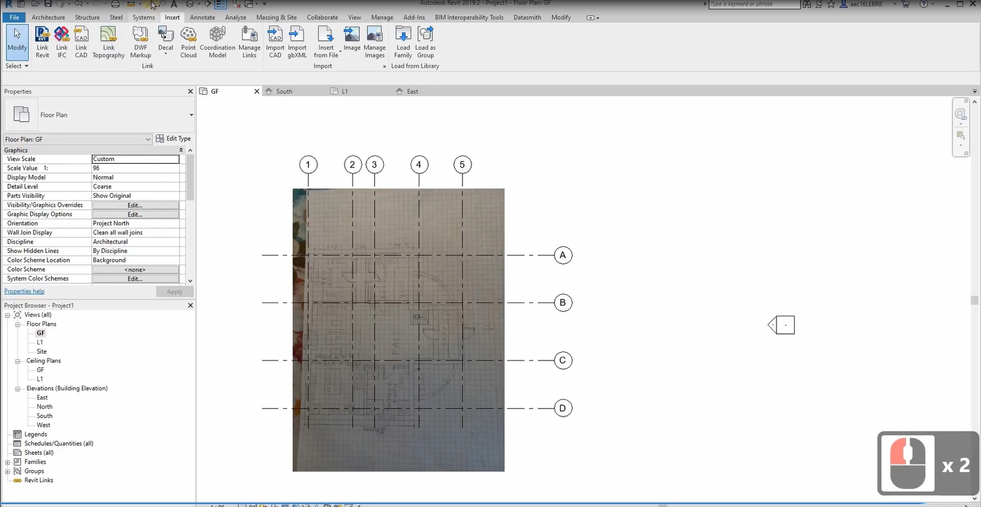This screenshot has width=981, height=507.
Task: Close the Project Browser panel
Action: click(191, 305)
